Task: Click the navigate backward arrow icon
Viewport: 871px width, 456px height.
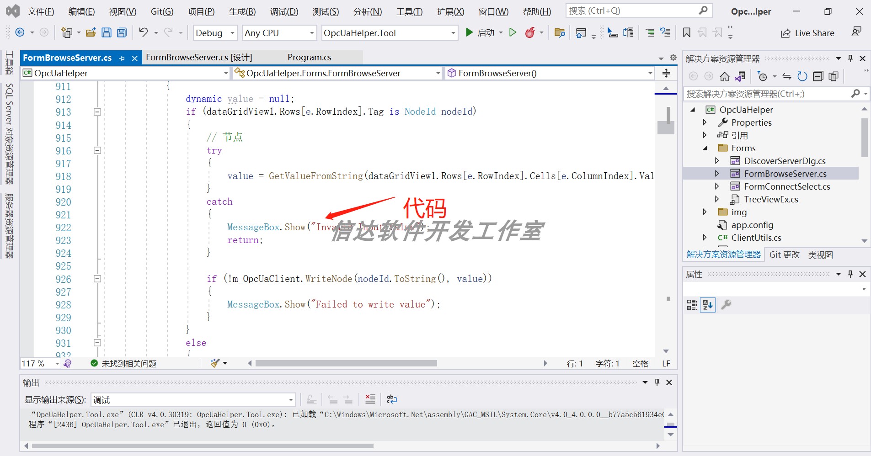Action: (x=20, y=32)
